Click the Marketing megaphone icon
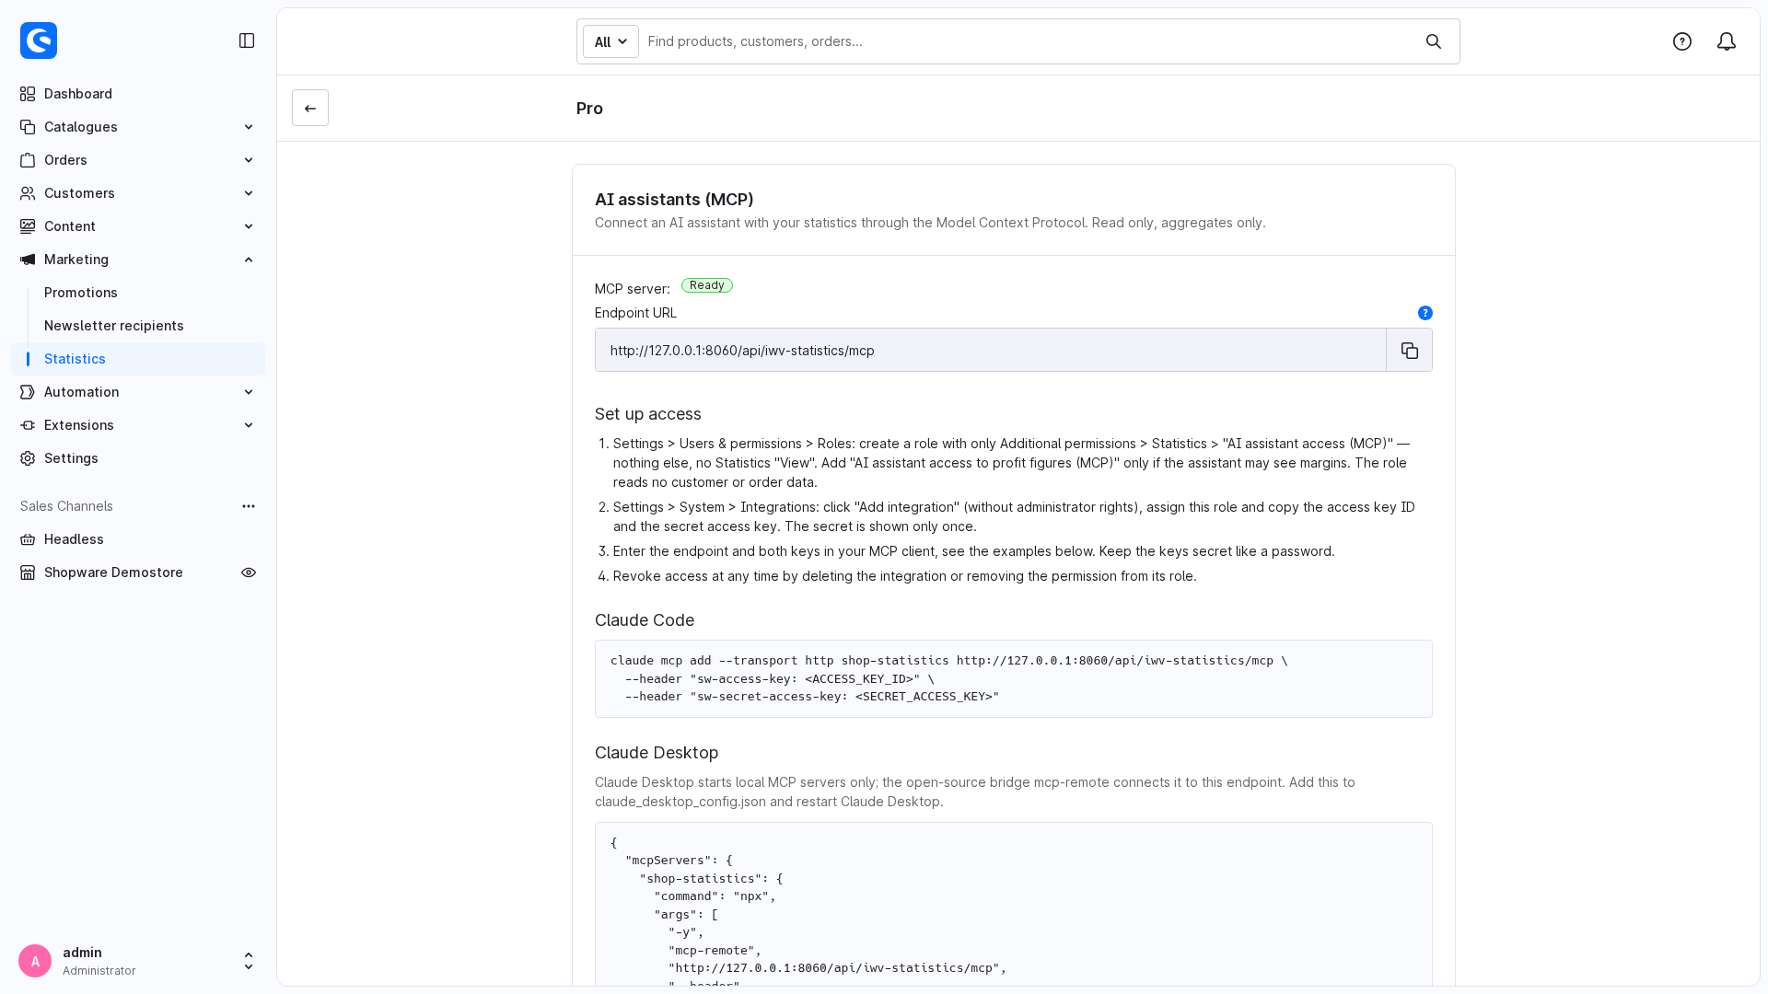 (x=28, y=260)
